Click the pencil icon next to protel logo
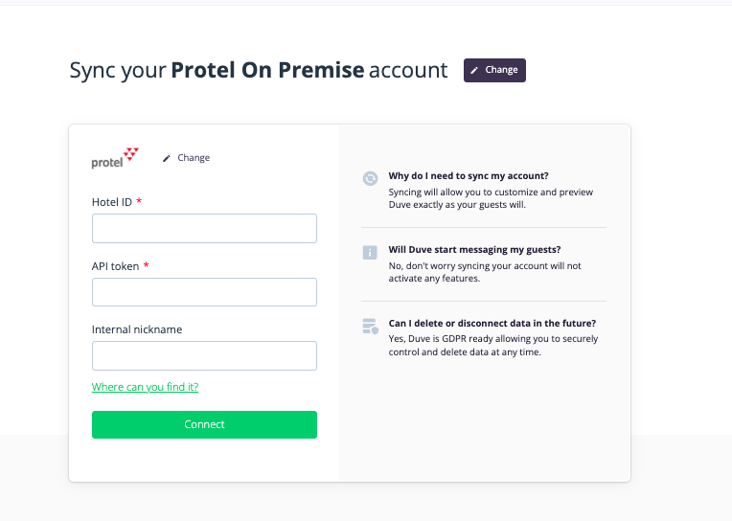 [166, 158]
